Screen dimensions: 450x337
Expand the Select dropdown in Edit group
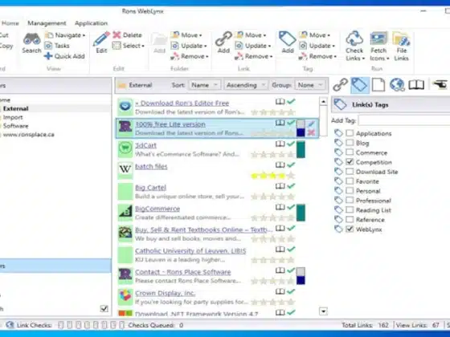(129, 46)
